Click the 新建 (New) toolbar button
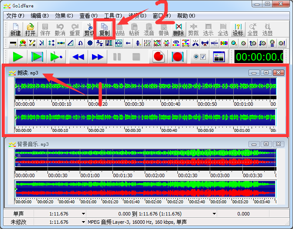Screen dimensions: 293x229 click(x=16, y=29)
